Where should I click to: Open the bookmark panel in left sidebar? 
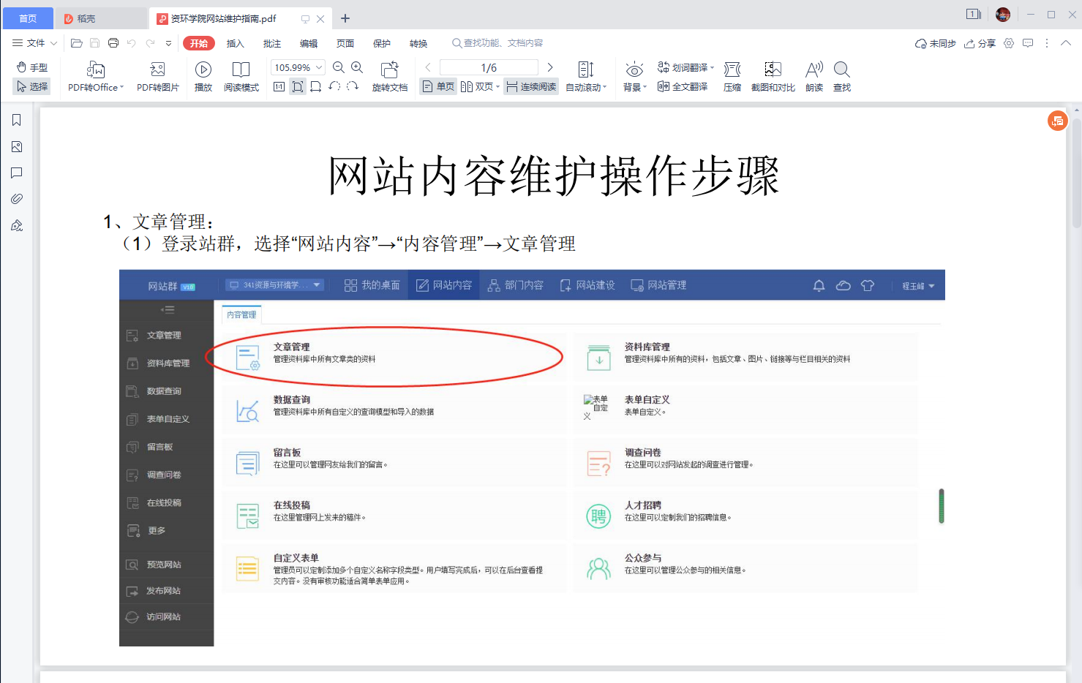16,121
